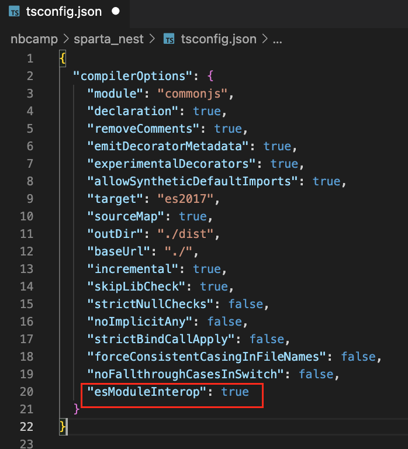Click the false value of forceConsistentCasingInFileNames
Image resolution: width=408 pixels, height=449 pixels.
pos(358,357)
